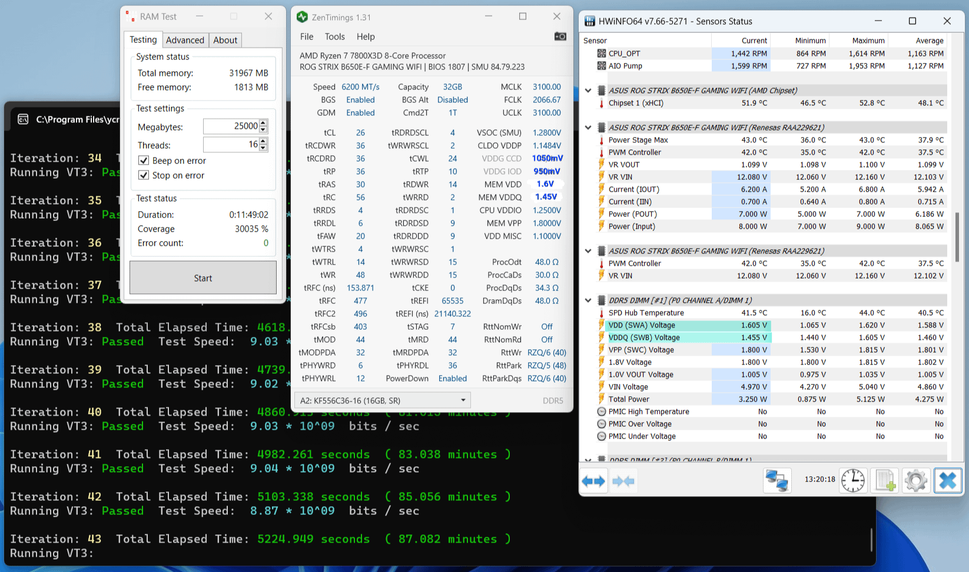Image resolution: width=969 pixels, height=572 pixels.
Task: Open the ZenTimings Tools menu
Action: tap(335, 36)
